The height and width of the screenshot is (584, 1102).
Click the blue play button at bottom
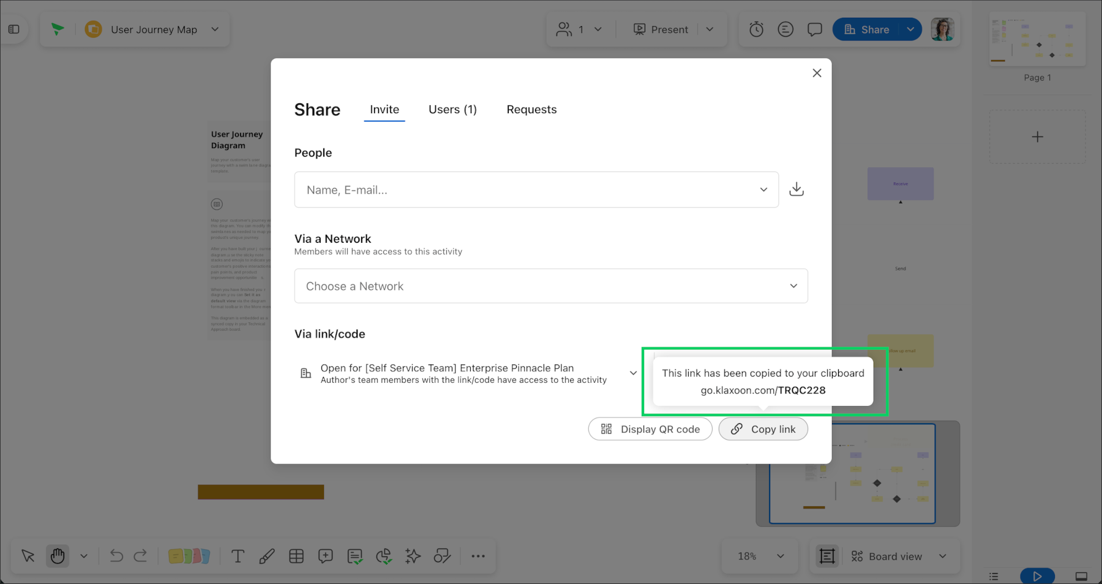tap(1037, 576)
